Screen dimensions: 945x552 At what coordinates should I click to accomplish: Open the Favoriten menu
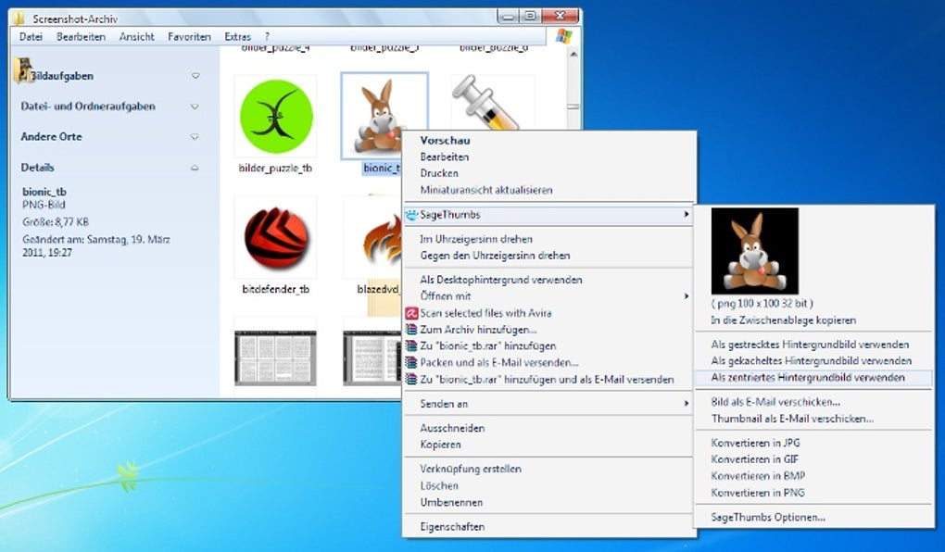(x=189, y=37)
